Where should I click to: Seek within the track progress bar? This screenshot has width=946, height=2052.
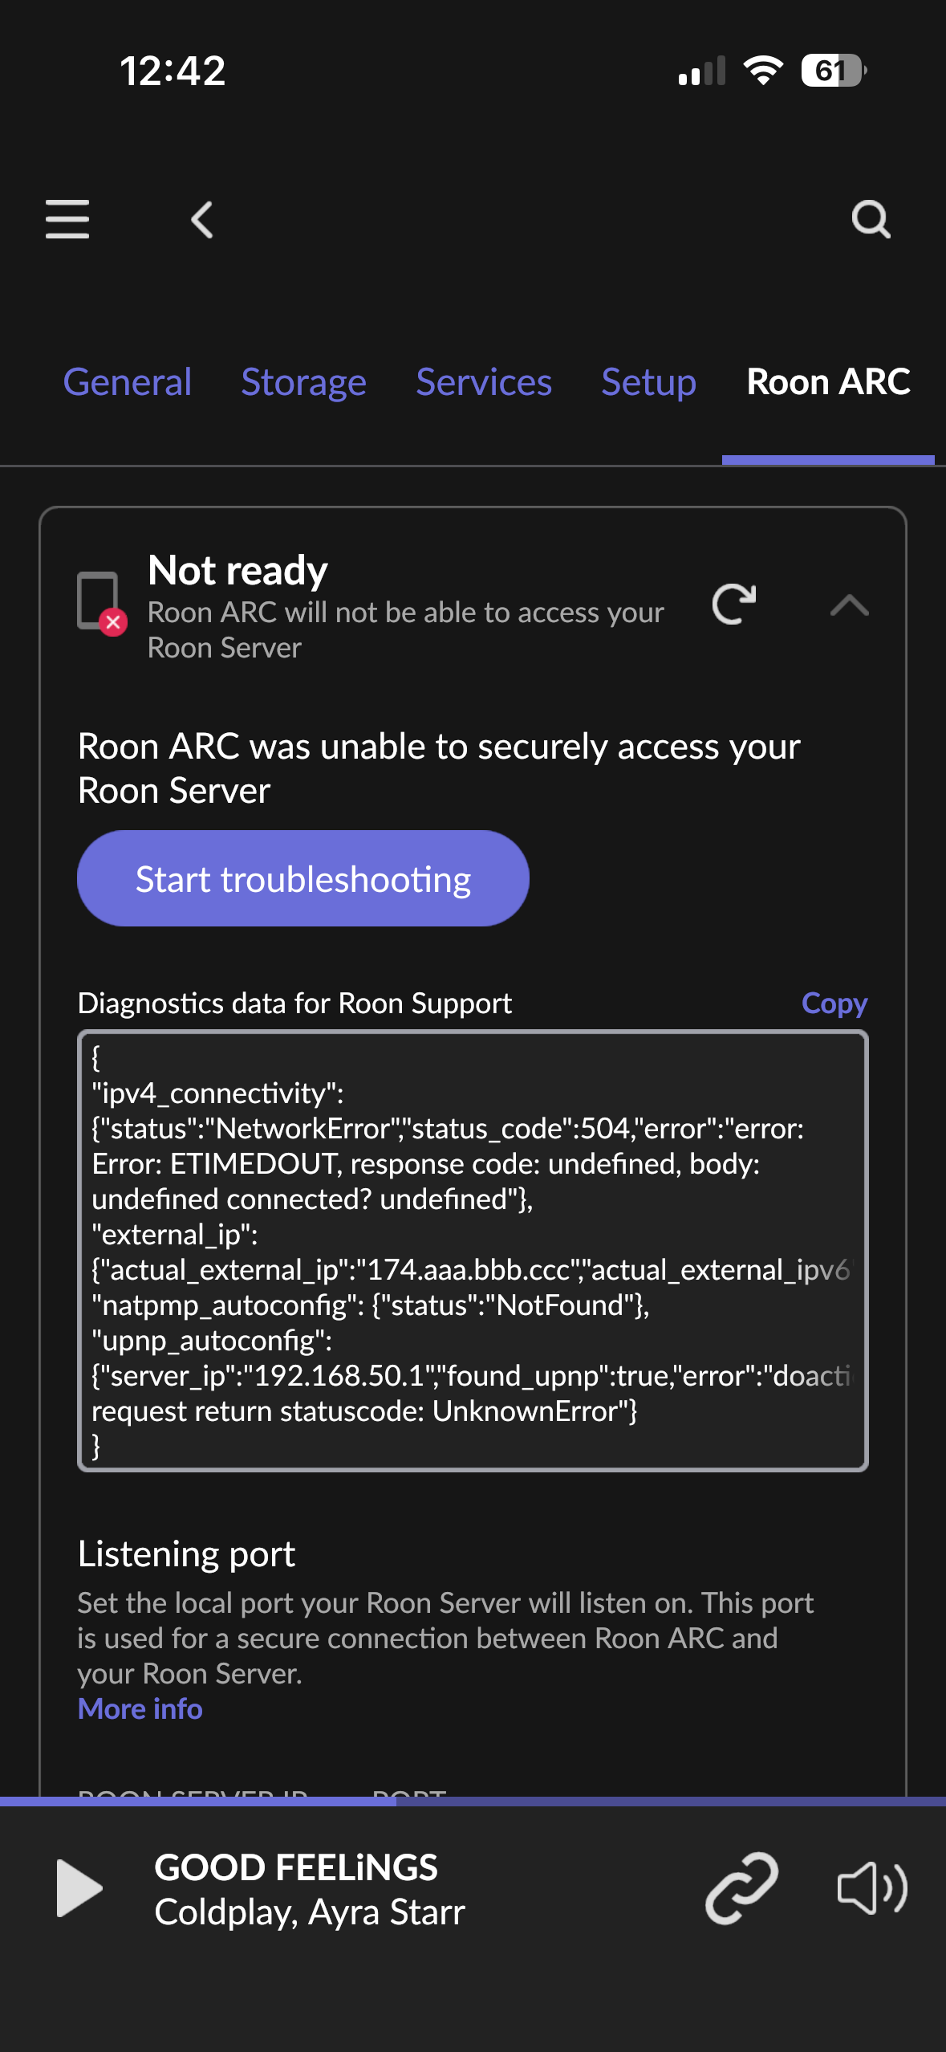(473, 1801)
